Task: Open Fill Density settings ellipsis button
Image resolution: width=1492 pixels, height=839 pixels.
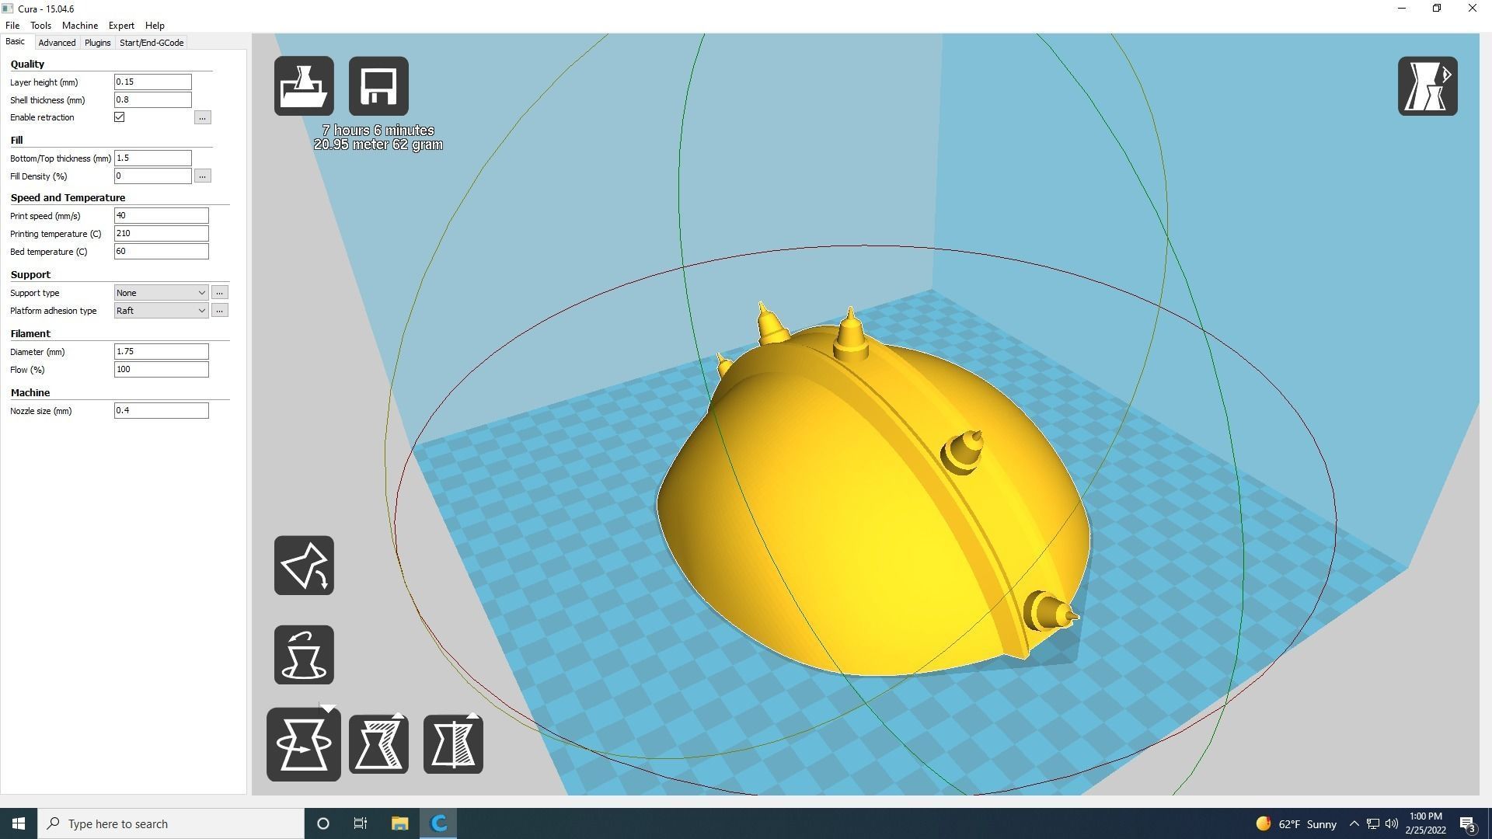Action: click(203, 176)
